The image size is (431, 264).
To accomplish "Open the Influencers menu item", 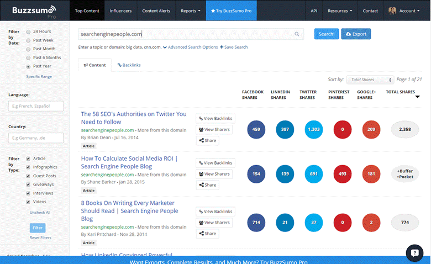I will coord(120,10).
